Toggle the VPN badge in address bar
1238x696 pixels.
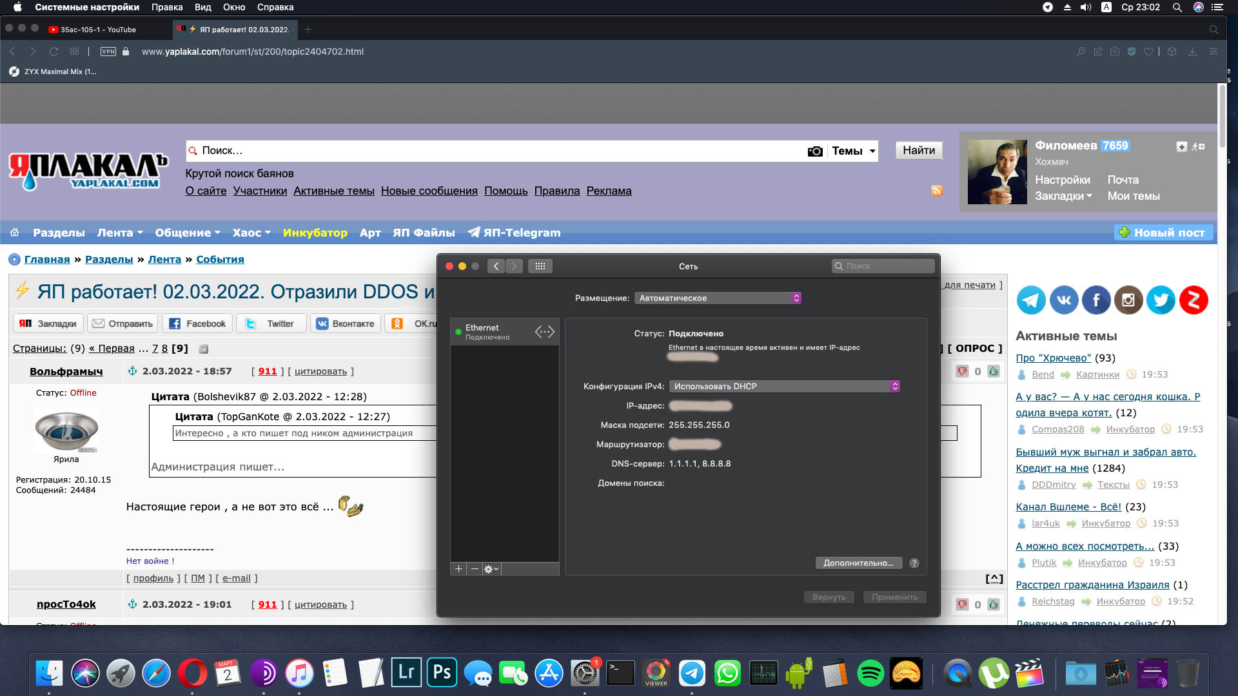(x=108, y=52)
